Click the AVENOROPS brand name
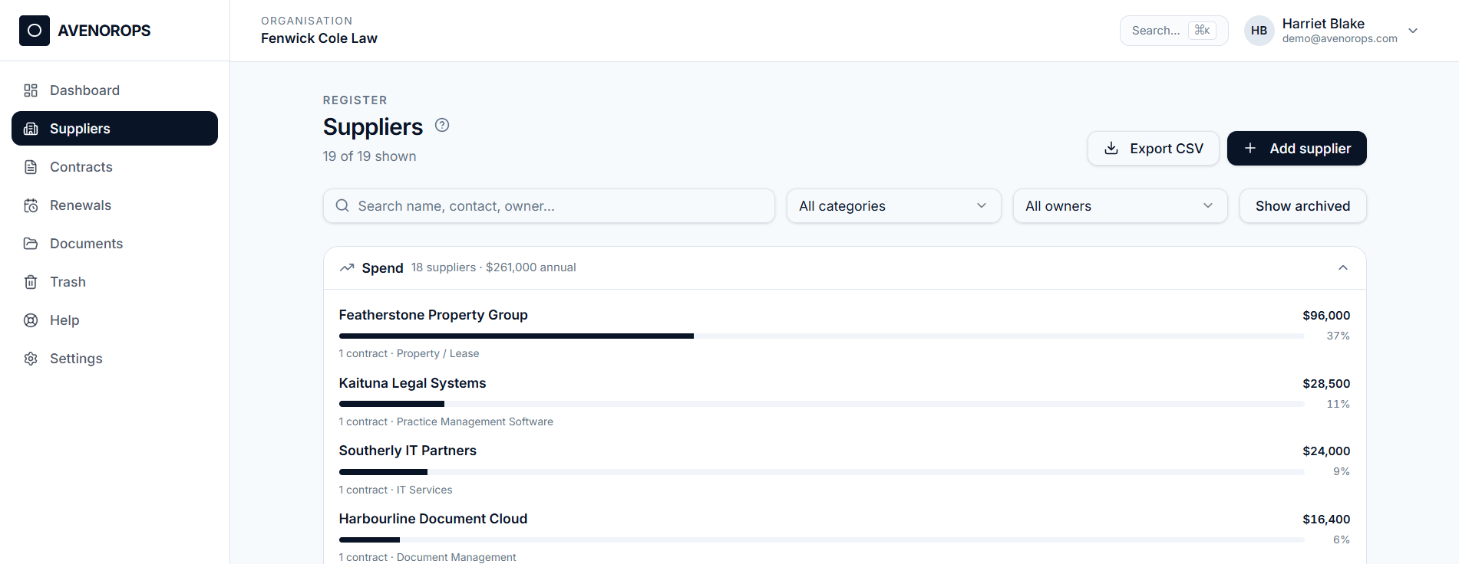The image size is (1459, 564). click(104, 31)
